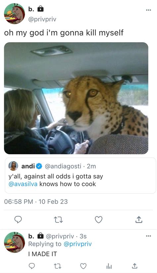Open the quoted tweet from andi

(80, 176)
